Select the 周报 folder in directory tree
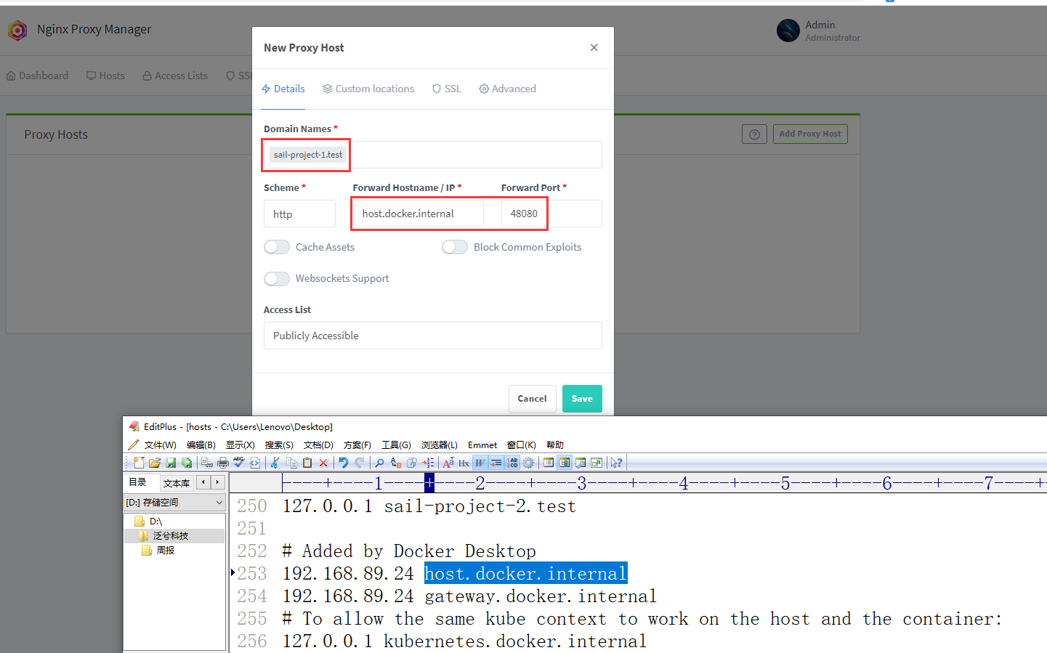The width and height of the screenshot is (1047, 653). coord(166,551)
